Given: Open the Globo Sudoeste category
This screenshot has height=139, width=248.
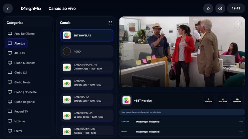Looking at the screenshot, I should (x=22, y=63).
